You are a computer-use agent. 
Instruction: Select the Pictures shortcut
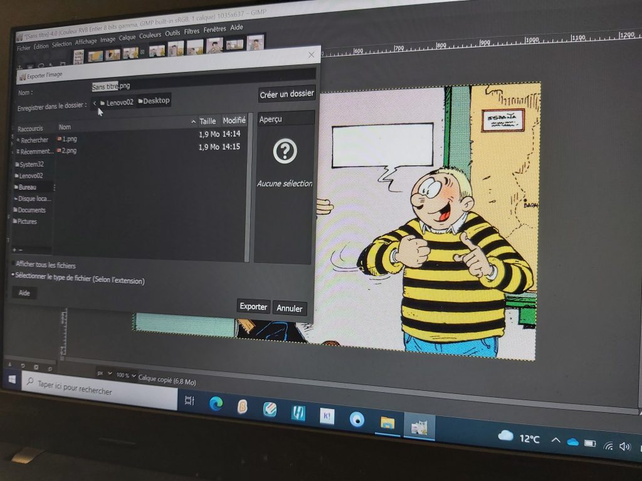pyautogui.click(x=26, y=221)
